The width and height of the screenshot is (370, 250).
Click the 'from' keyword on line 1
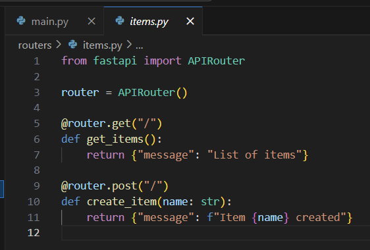coord(74,61)
